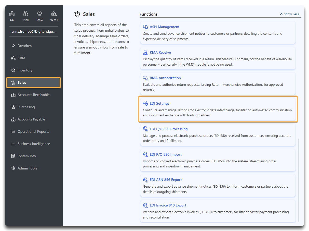Open the RMA Authorization link
The width and height of the screenshot is (309, 231).
point(165,78)
